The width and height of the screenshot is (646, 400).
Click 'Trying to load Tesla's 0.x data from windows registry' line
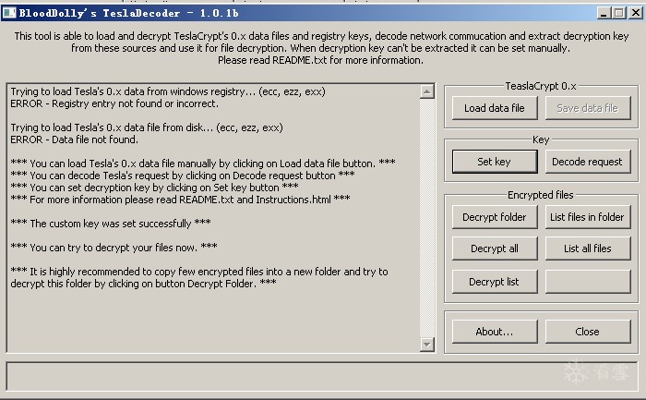tap(168, 91)
